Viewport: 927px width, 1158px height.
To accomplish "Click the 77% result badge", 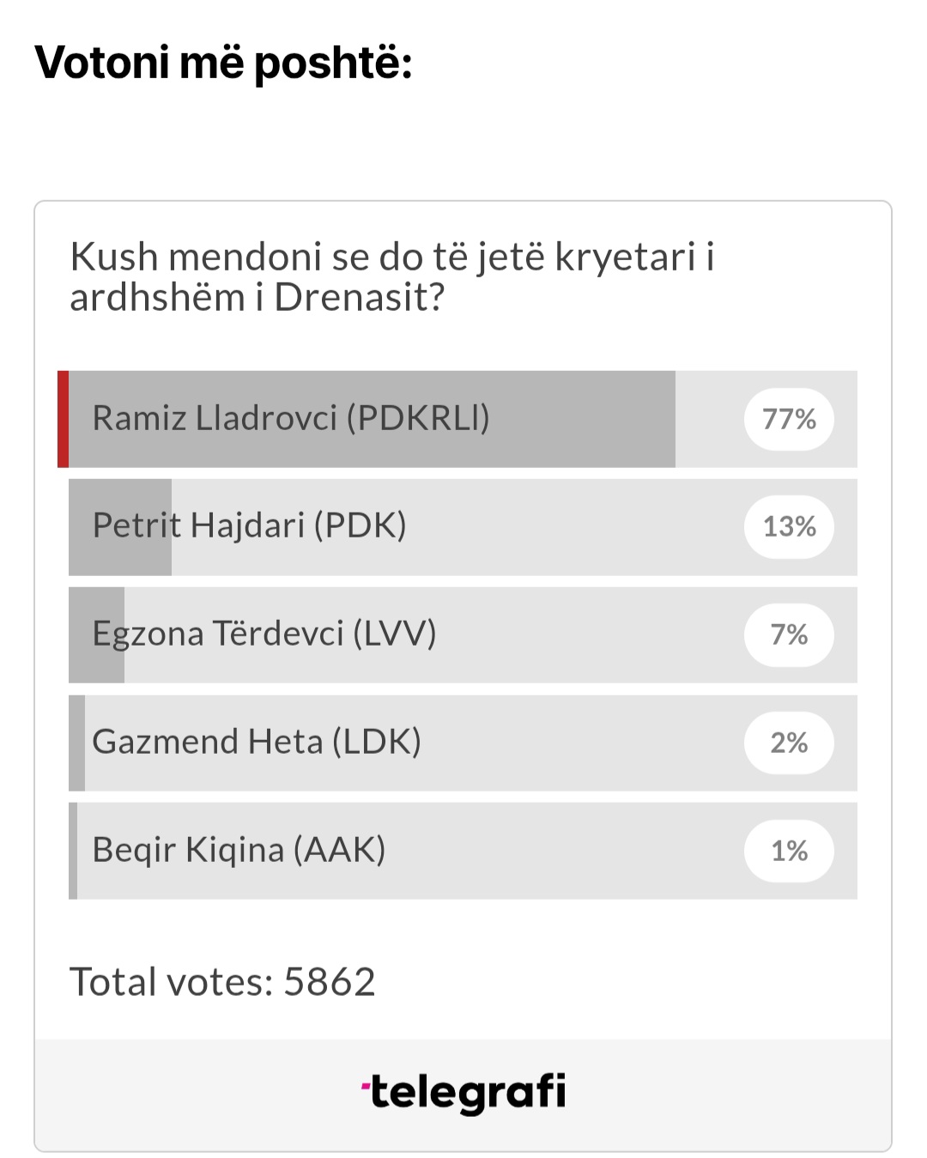I will [789, 419].
